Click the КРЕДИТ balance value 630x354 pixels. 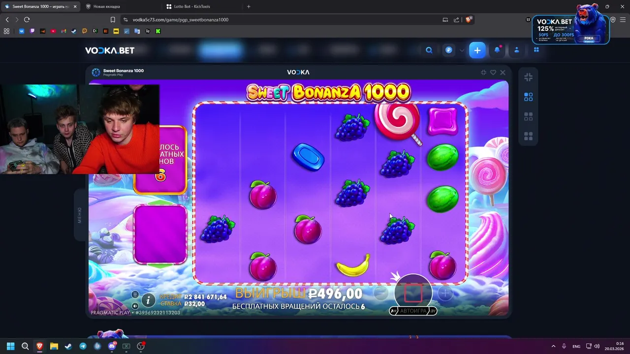coord(205,297)
